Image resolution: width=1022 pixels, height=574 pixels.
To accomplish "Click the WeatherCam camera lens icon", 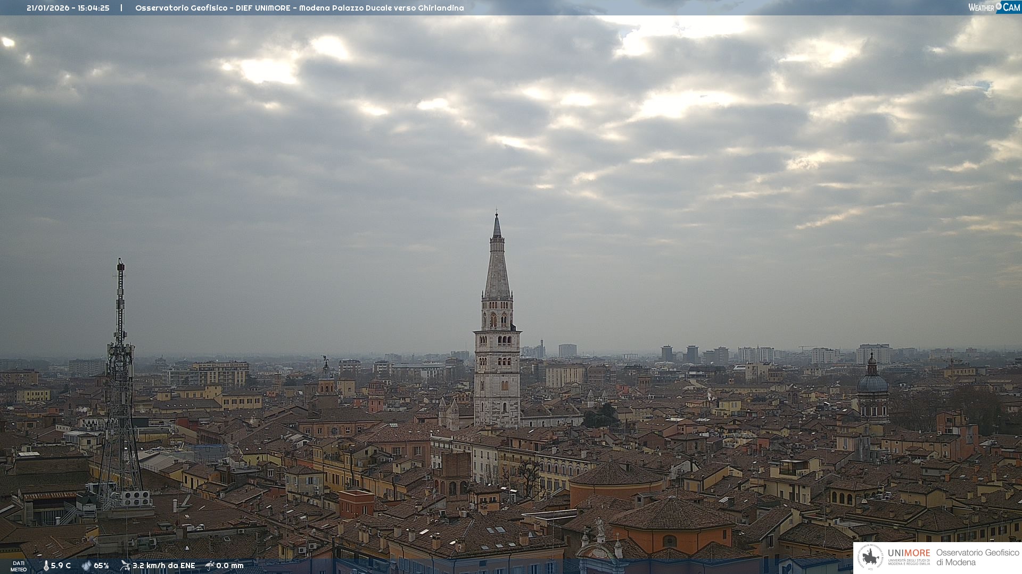I will [x=999, y=6].
